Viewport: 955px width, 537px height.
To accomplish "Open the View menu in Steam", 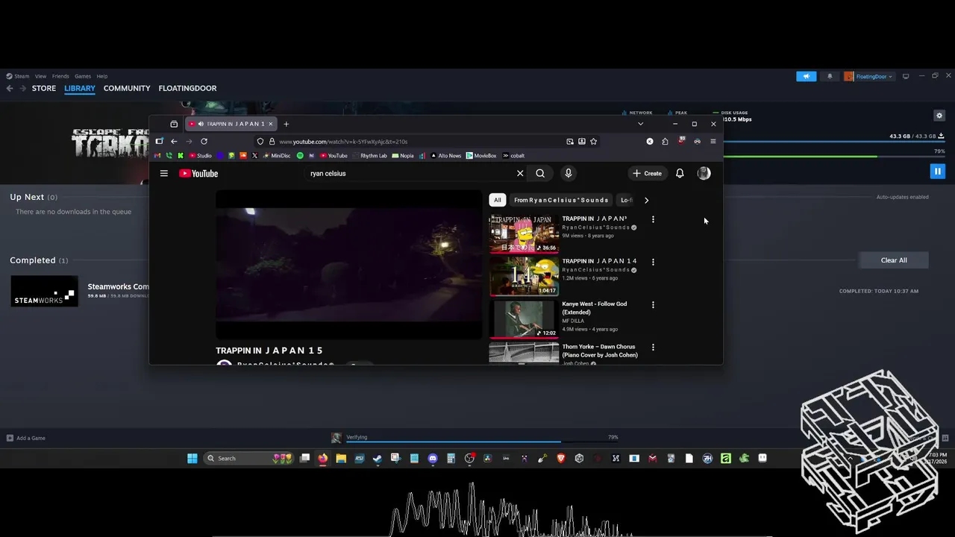I will point(40,76).
